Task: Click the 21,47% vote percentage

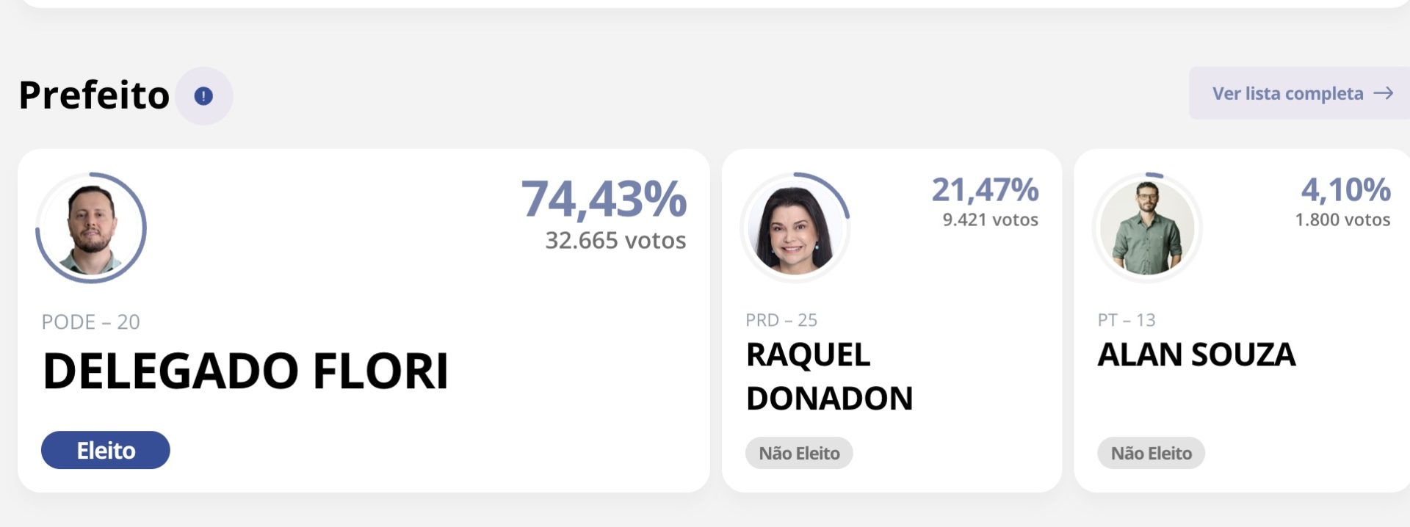Action: pos(985,190)
